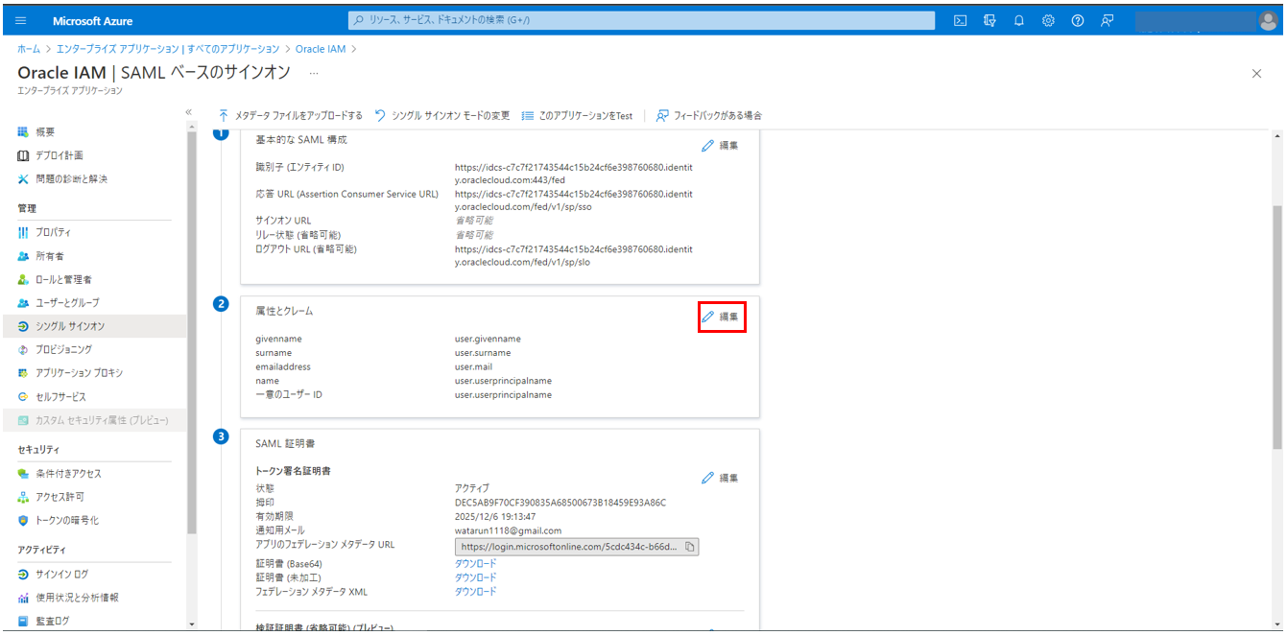This screenshot has width=1287, height=635.
Task: Open the notifications bell icon
Action: pos(1018,20)
